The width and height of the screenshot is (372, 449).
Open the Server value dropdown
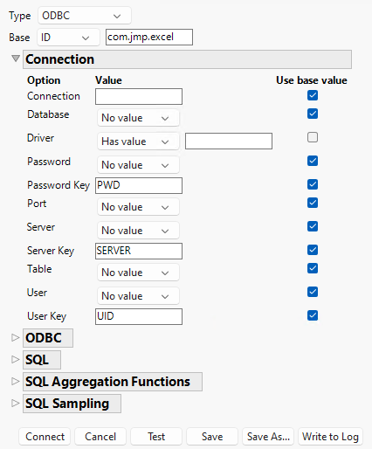(138, 231)
